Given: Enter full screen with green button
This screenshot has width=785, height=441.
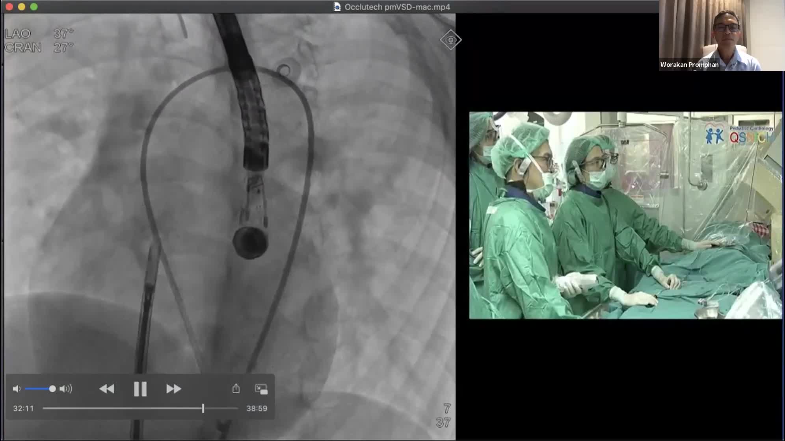Looking at the screenshot, I should tap(34, 7).
